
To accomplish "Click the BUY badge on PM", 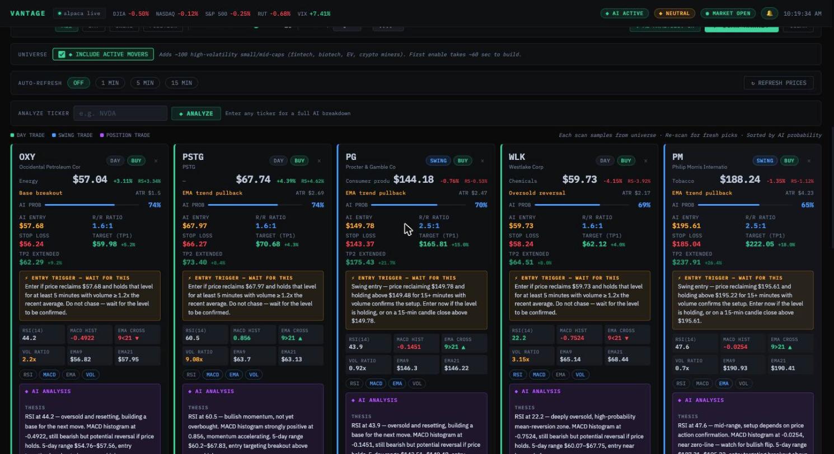I will pyautogui.click(x=789, y=161).
